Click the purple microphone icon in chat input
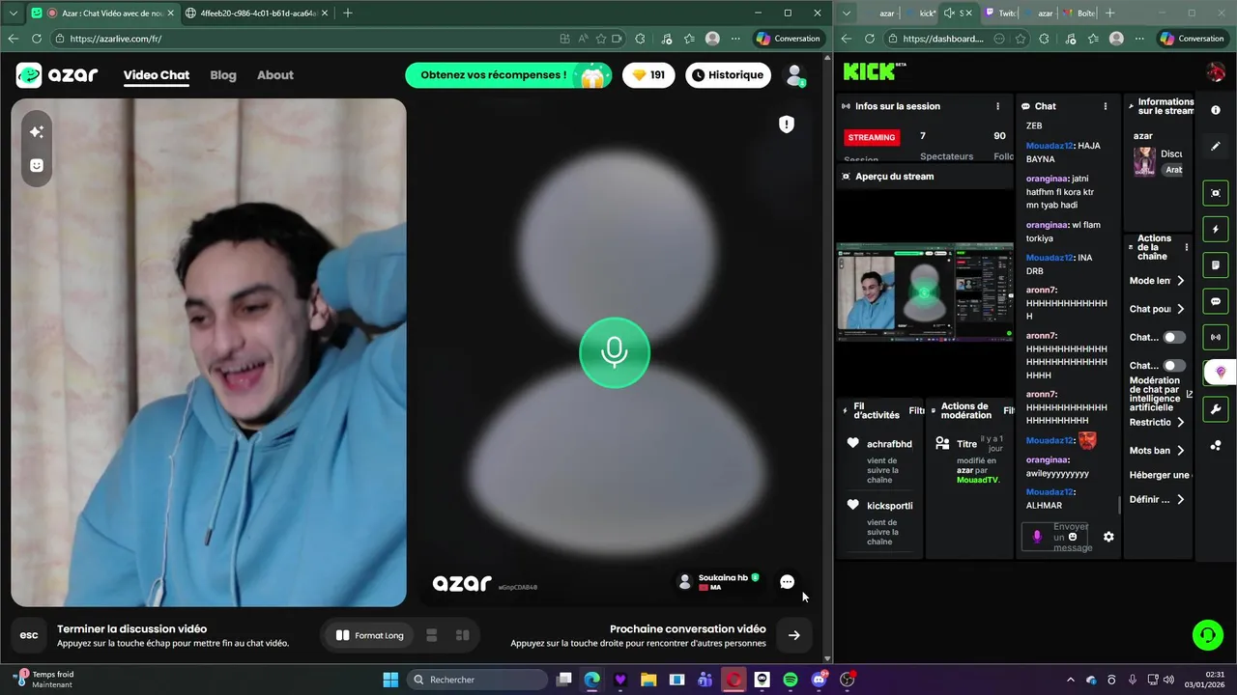Image resolution: width=1237 pixels, height=695 pixels. pos(1037,537)
